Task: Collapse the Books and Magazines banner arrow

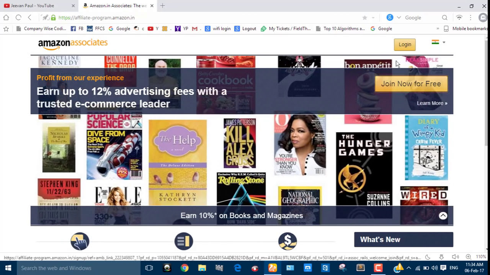Action: (443, 216)
